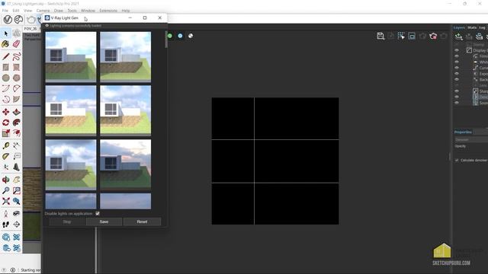Image resolution: width=488 pixels, height=274 pixels.
Task: Open the Window menu
Action: [x=88, y=11]
